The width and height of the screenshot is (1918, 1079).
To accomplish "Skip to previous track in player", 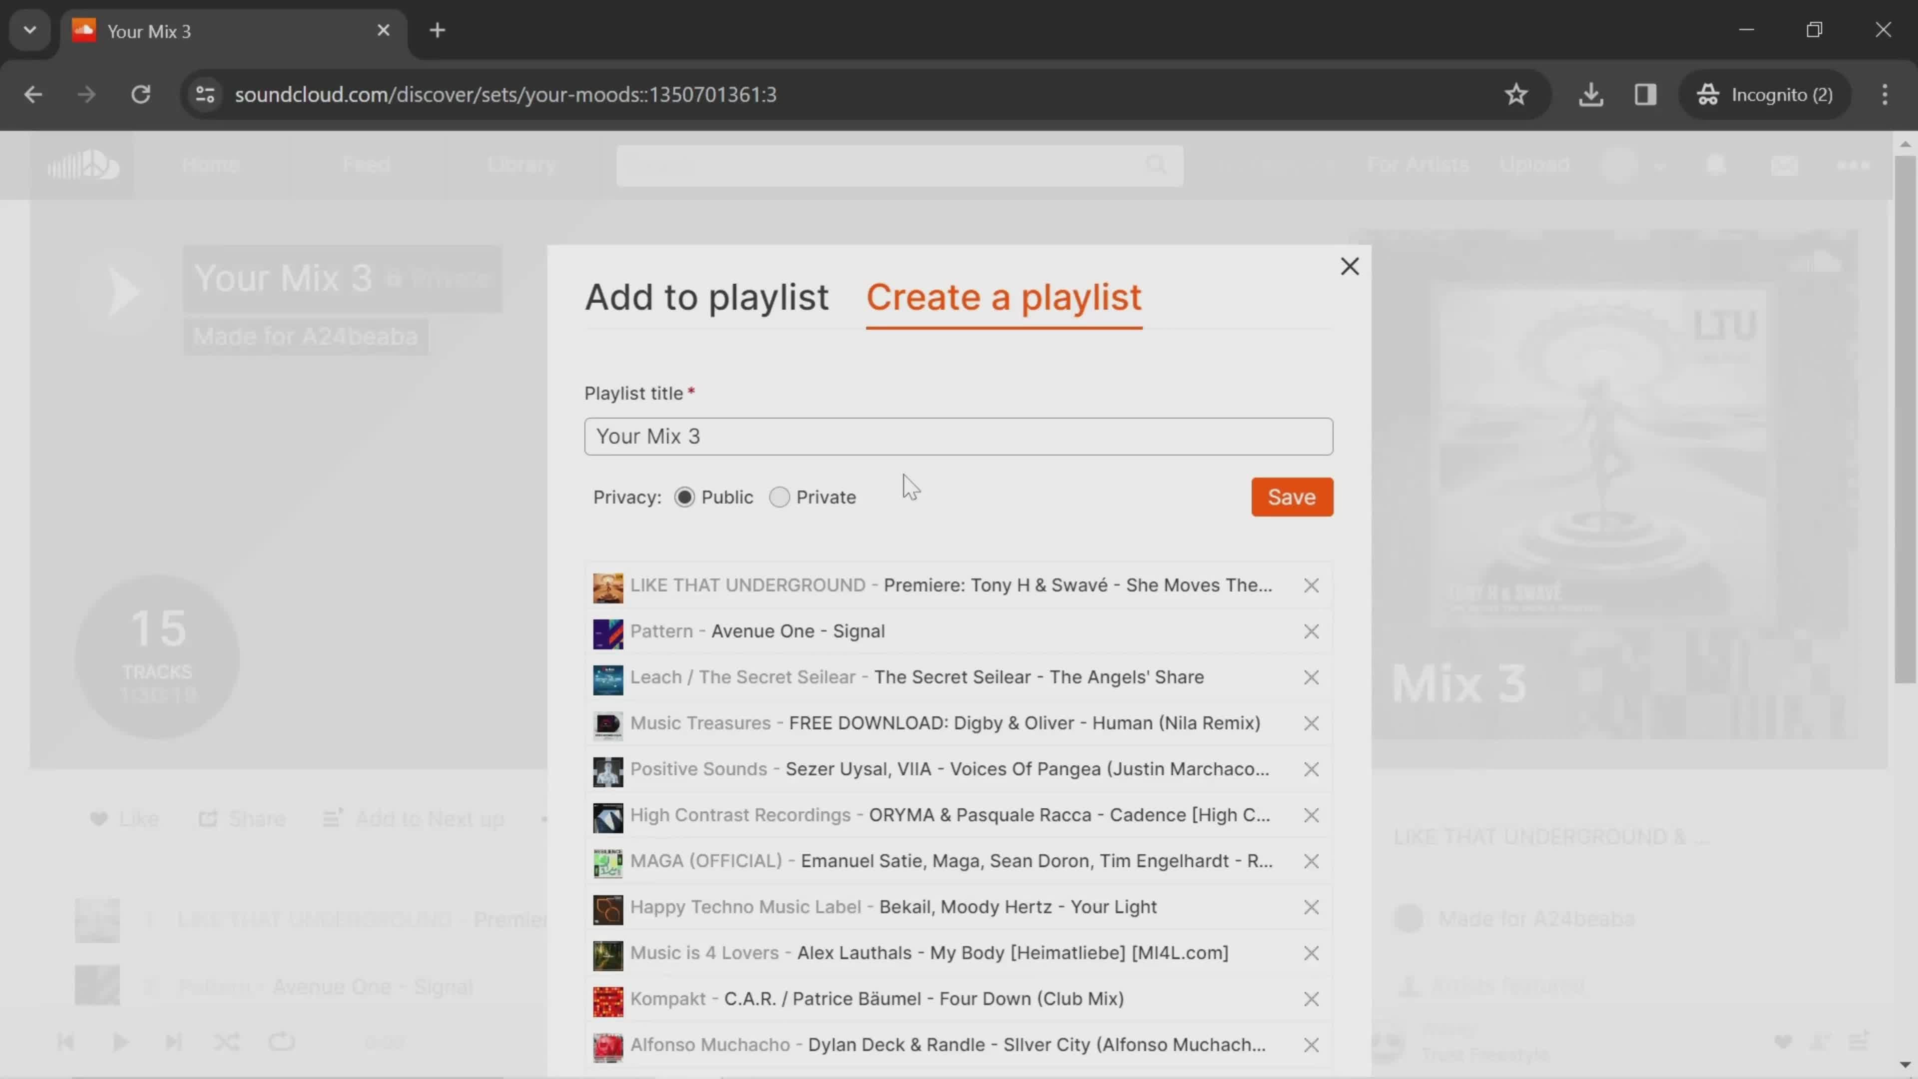I will point(65,1042).
